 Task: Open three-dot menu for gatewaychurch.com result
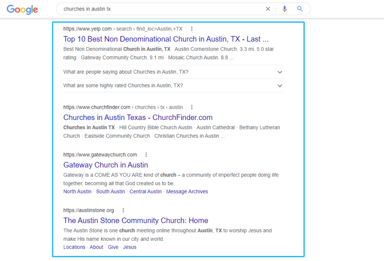pyautogui.click(x=146, y=155)
